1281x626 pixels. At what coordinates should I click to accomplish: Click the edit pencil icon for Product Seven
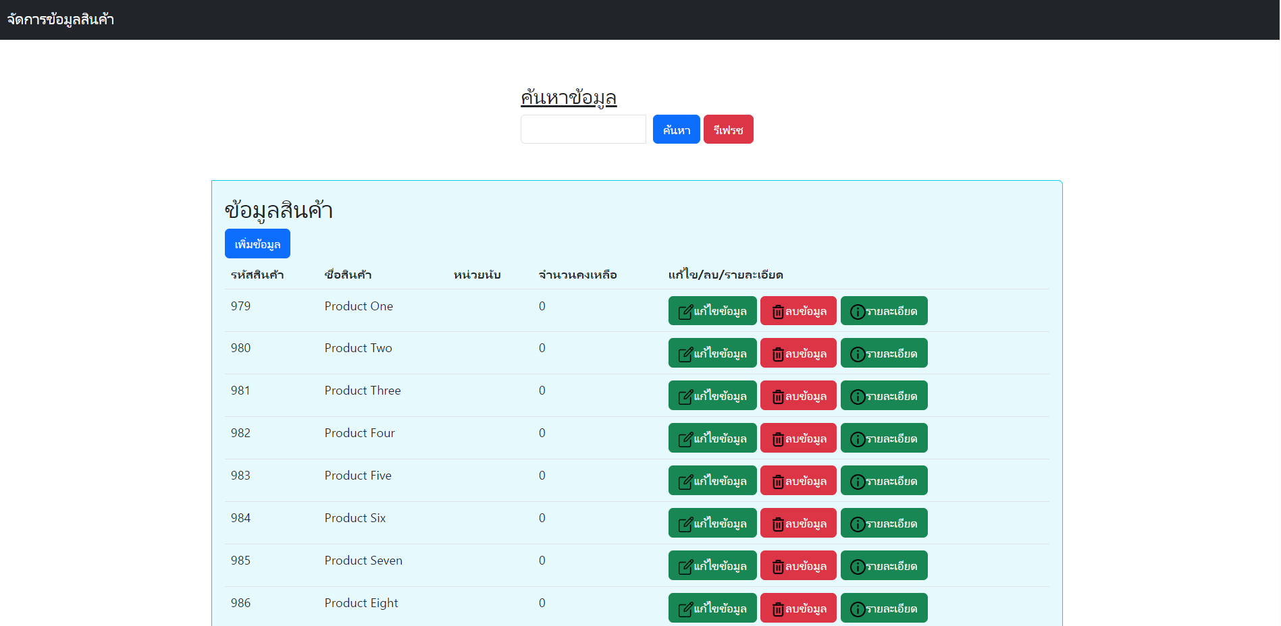685,567
